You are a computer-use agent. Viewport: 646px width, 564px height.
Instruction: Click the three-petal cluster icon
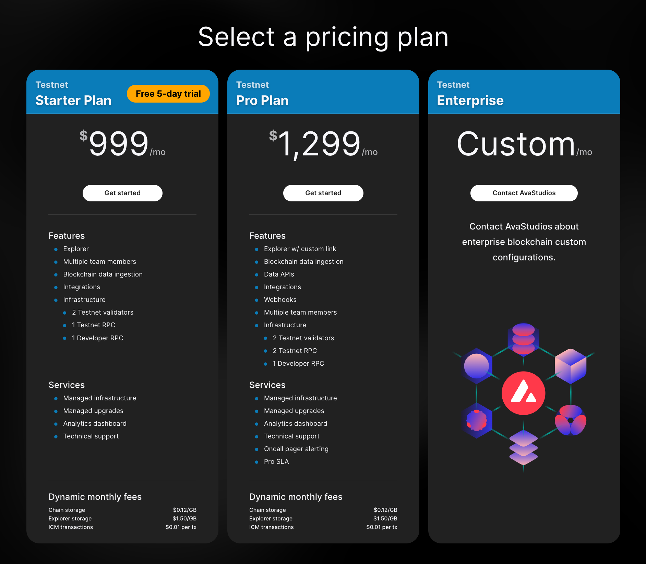571,421
